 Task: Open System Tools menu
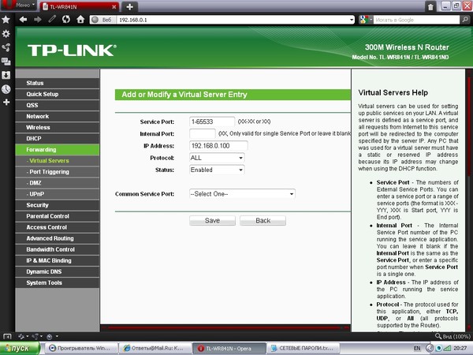[58, 283]
